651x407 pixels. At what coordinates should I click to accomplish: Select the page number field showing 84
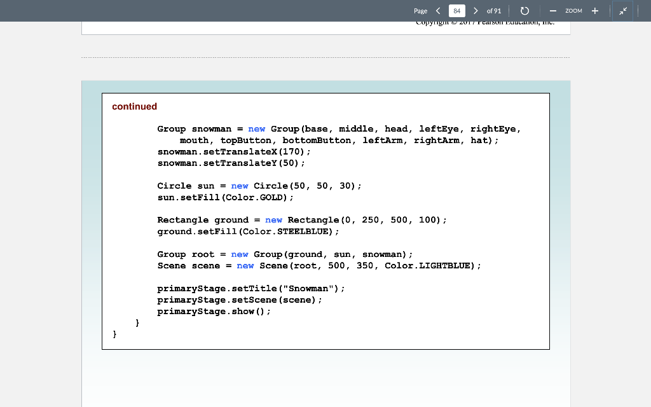click(x=456, y=11)
